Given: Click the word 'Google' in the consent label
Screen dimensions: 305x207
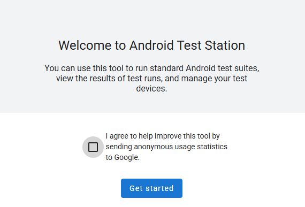Looking at the screenshot, I should (126, 157).
